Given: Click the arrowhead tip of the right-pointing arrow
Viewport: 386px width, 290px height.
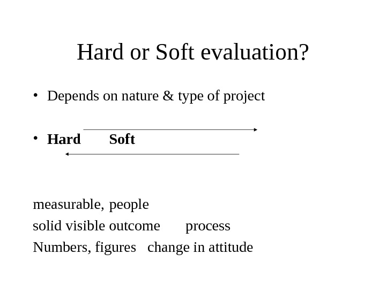Looking at the screenshot, I should (256, 129).
